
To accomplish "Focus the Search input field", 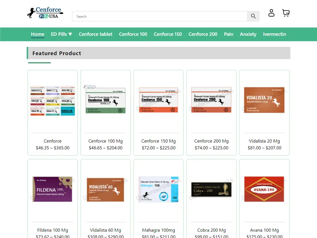I will tap(160, 16).
